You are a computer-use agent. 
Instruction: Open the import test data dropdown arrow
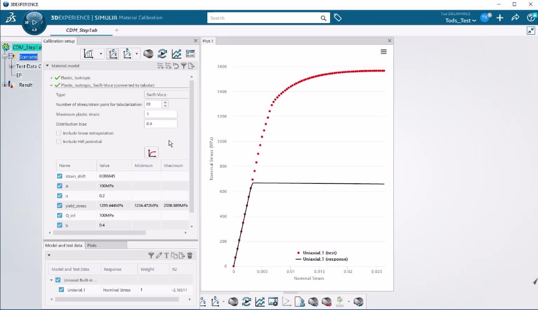coord(101,54)
